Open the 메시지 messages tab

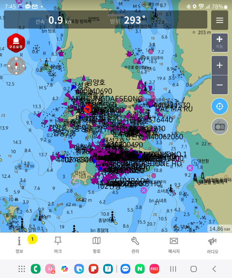coord(174,245)
